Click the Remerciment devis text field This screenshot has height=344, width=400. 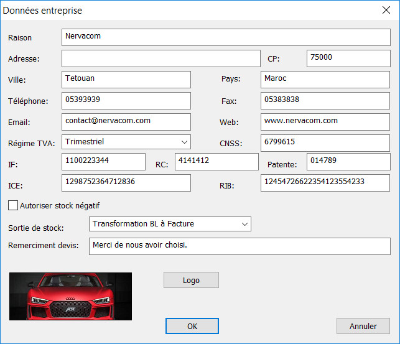tap(240, 246)
